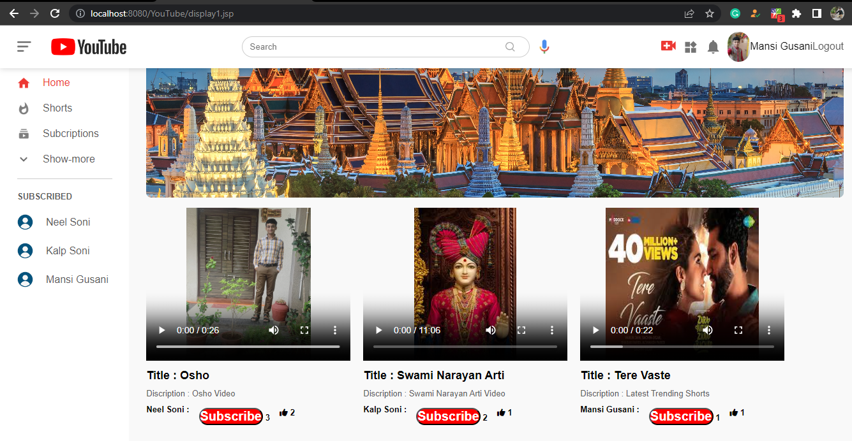Click the Shorts flame icon
Image resolution: width=852 pixels, height=441 pixels.
[24, 108]
